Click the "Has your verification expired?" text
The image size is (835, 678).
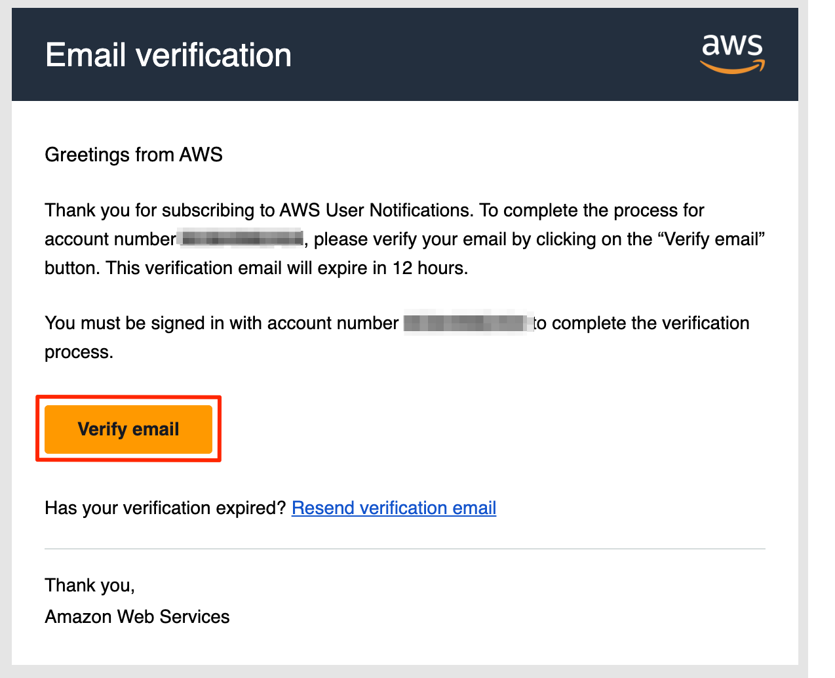click(x=166, y=508)
